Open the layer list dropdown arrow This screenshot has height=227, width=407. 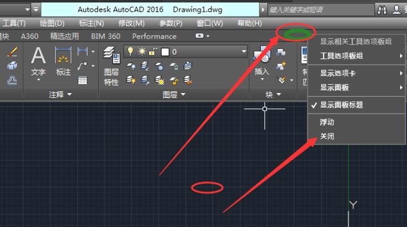[244, 51]
